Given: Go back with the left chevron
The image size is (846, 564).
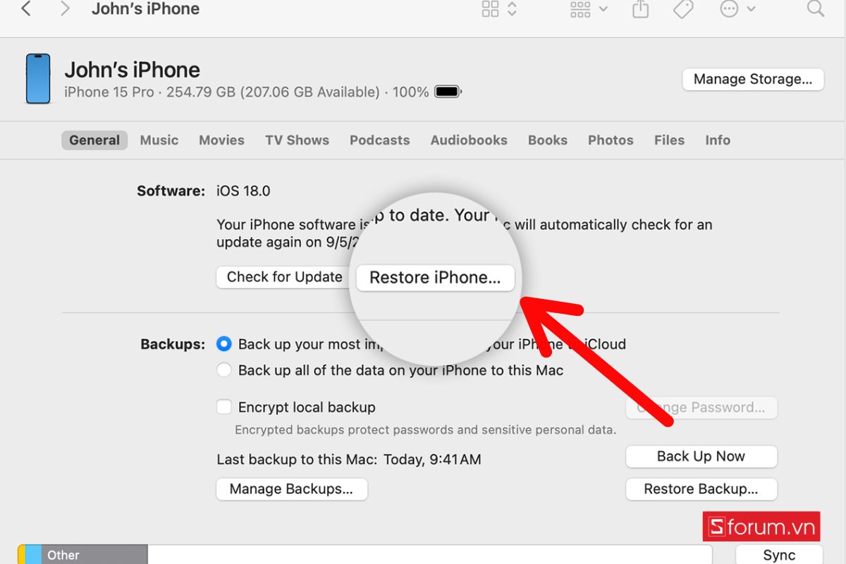Looking at the screenshot, I should pyautogui.click(x=26, y=9).
